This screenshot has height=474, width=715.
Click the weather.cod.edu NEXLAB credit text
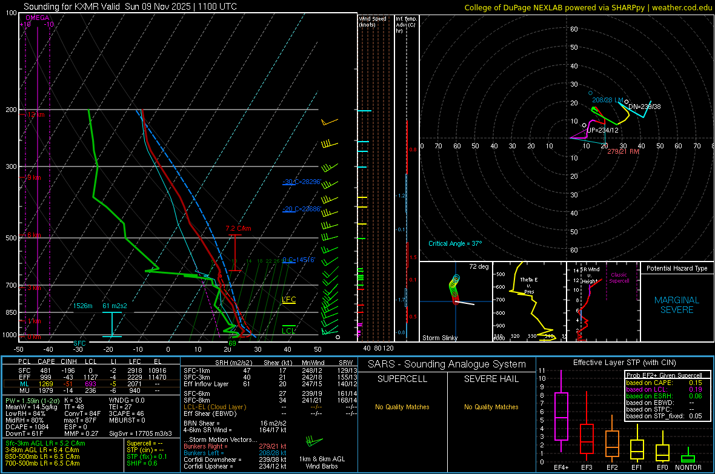pyautogui.click(x=588, y=8)
